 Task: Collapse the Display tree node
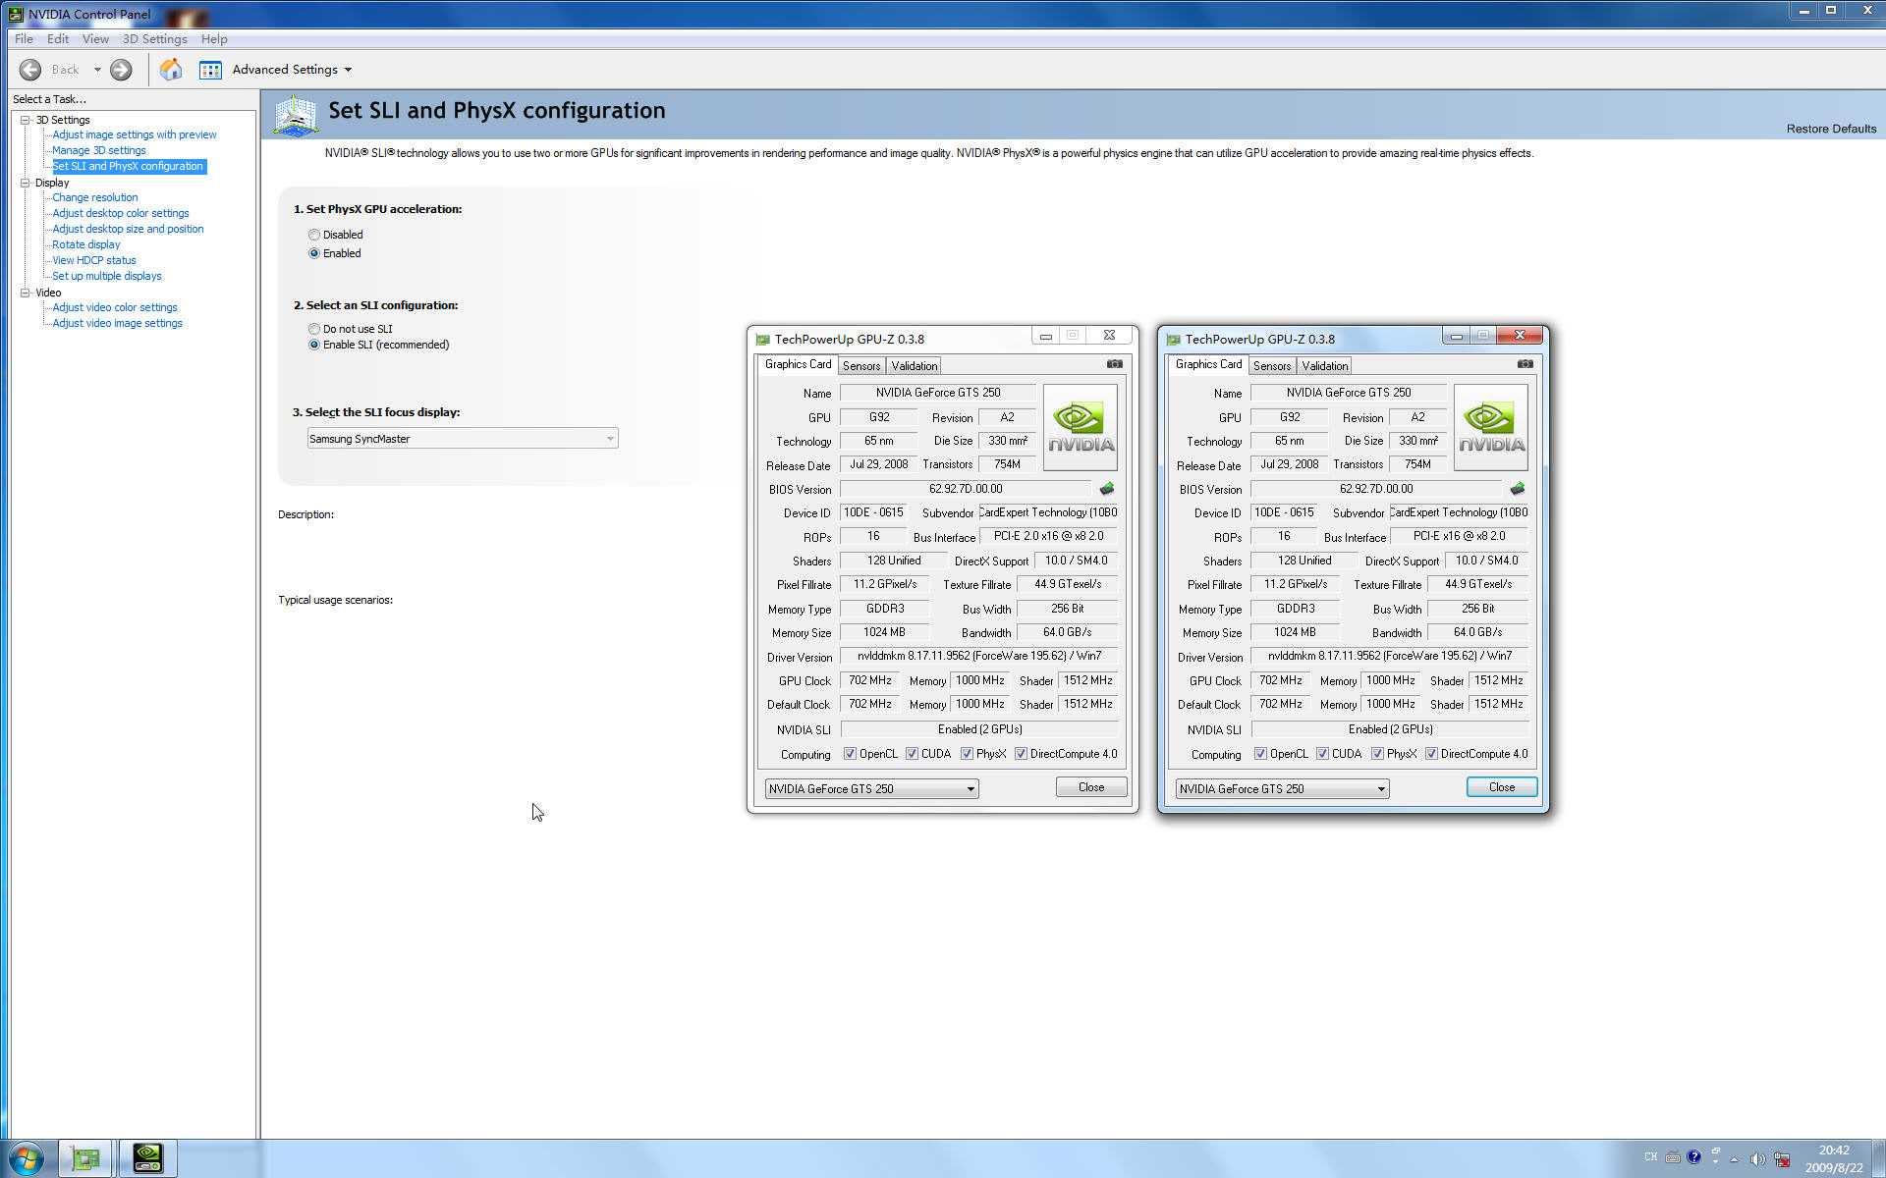[26, 183]
